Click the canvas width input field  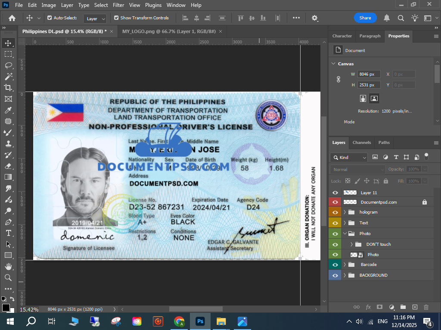[369, 74]
